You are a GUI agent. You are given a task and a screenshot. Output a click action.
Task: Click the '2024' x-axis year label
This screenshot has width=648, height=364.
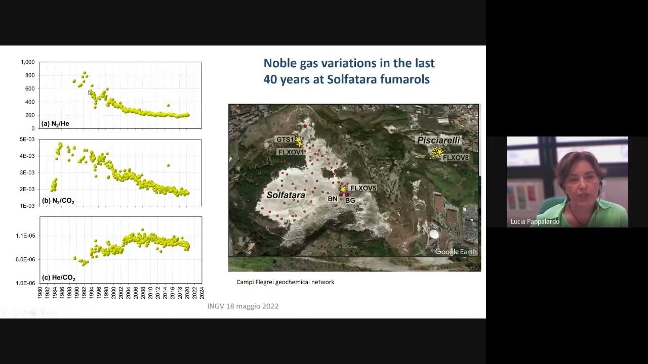(202, 293)
